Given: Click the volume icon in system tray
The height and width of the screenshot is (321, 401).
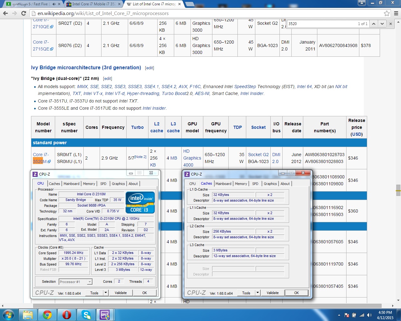Looking at the screenshot, I should (x=369, y=315).
